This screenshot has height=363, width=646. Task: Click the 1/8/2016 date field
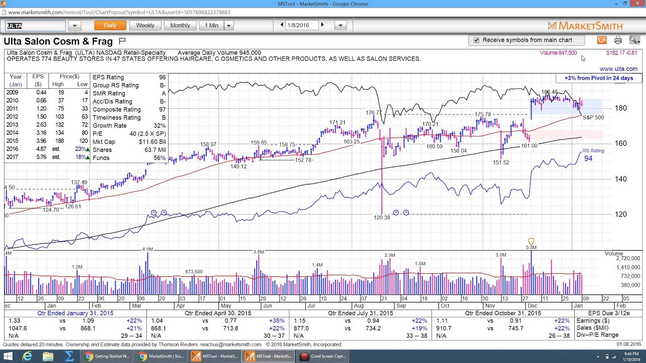tap(302, 25)
